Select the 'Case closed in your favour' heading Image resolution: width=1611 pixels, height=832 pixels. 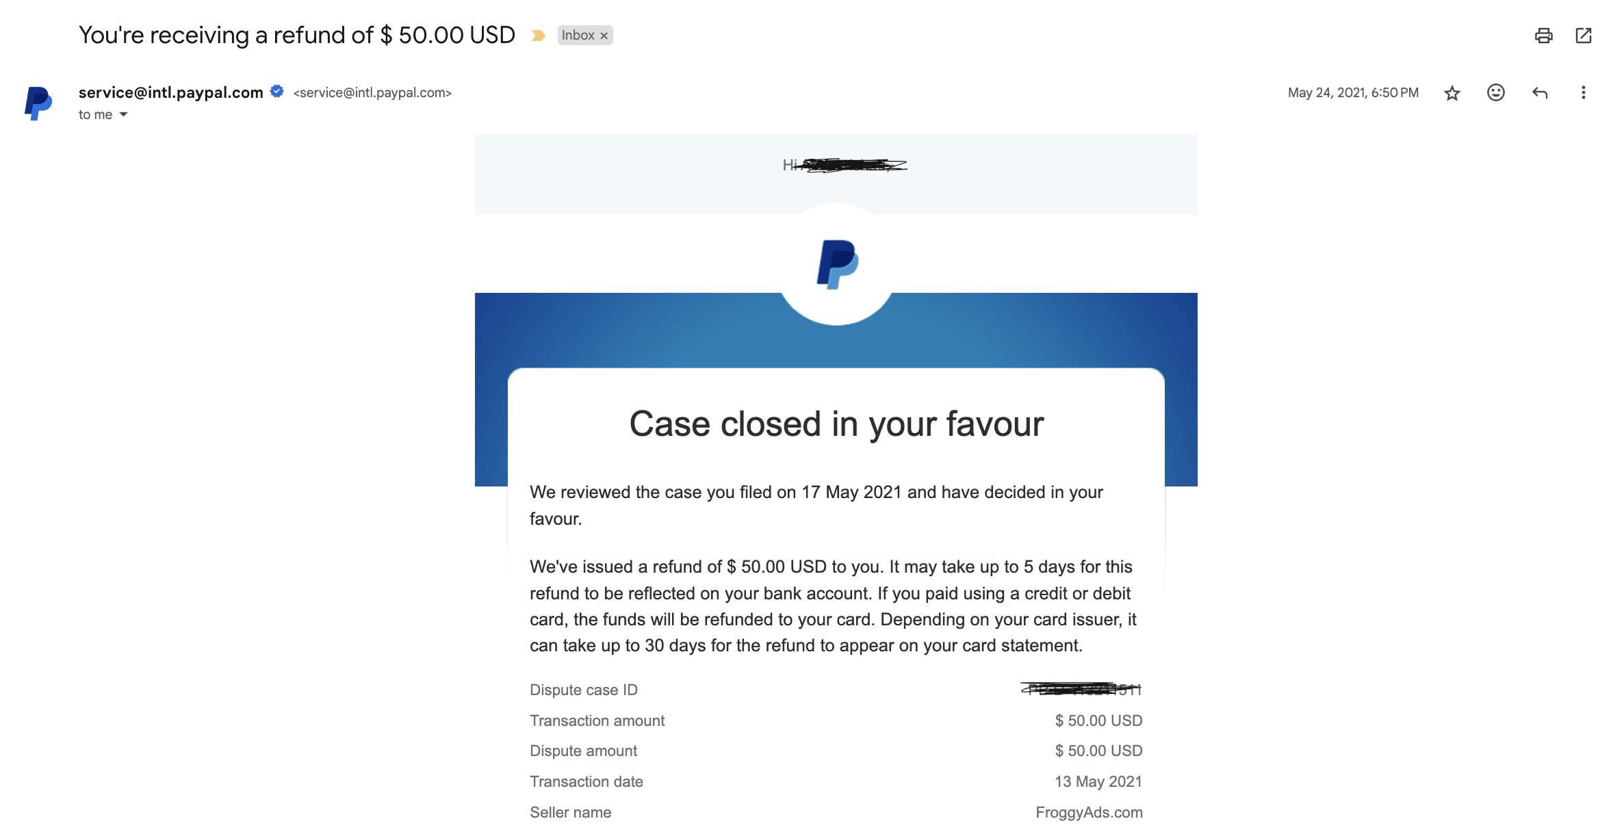tap(836, 424)
